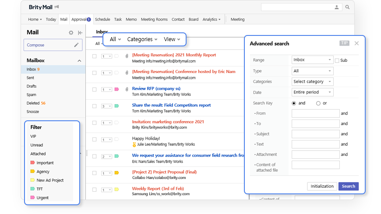The height and width of the screenshot is (214, 381).
Task: Click the medal icon beside Julie Lee
Action: 134,144
